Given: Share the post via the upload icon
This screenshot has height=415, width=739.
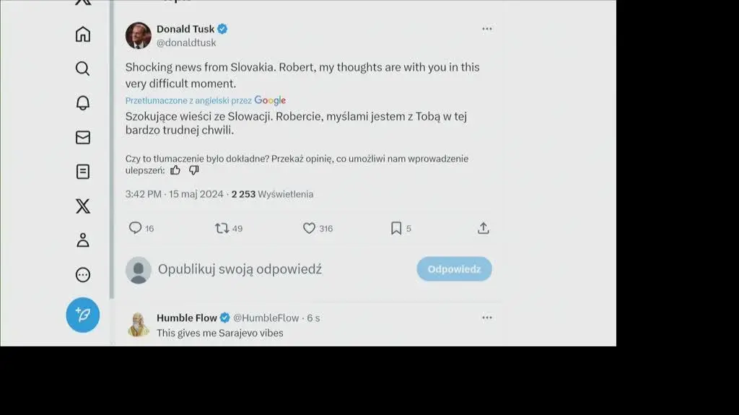Looking at the screenshot, I should click(x=484, y=228).
